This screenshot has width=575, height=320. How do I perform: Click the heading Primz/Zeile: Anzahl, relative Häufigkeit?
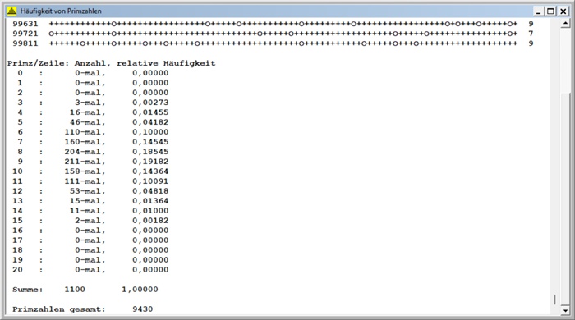click(x=112, y=63)
